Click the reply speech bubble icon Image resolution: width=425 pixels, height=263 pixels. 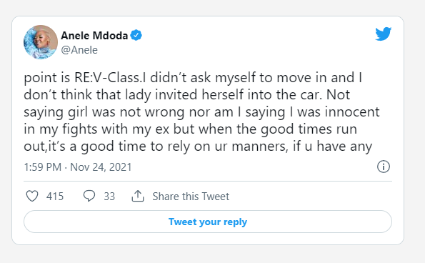(89, 196)
